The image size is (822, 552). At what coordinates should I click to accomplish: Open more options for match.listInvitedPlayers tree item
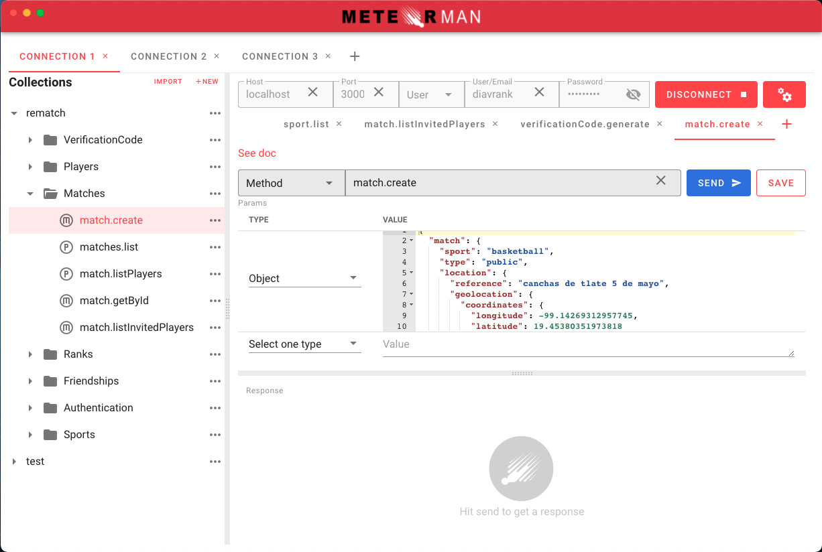[x=215, y=328]
